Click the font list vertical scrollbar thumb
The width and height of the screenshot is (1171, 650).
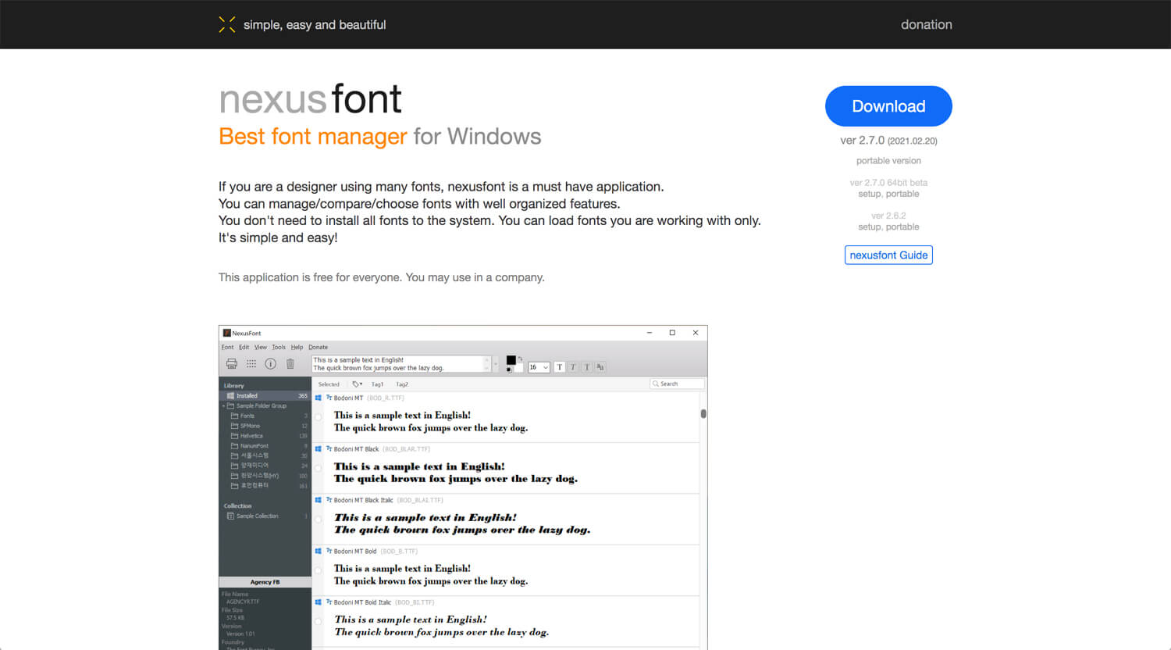click(x=703, y=414)
